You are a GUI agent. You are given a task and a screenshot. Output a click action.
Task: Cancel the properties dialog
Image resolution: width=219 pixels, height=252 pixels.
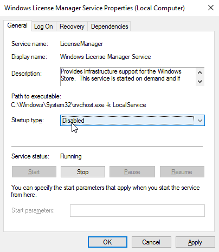tap(151, 242)
